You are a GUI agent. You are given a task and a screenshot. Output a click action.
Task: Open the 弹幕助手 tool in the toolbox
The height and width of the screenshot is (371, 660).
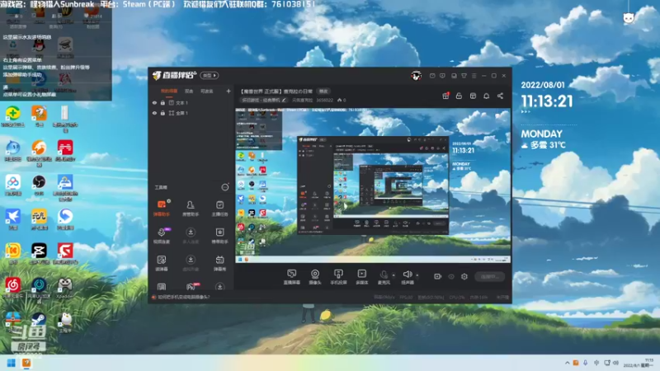click(161, 208)
